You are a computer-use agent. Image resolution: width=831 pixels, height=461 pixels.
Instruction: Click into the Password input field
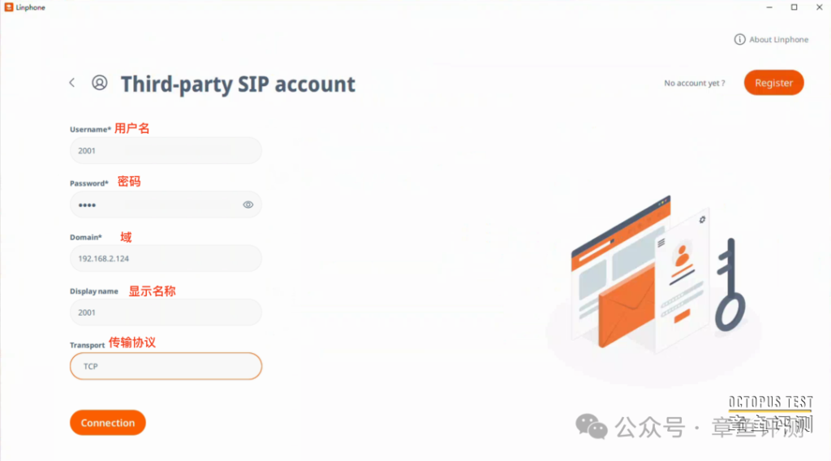coord(154,205)
